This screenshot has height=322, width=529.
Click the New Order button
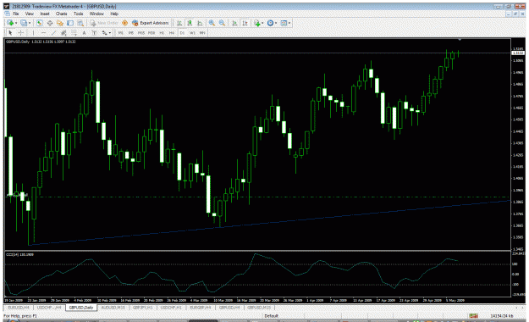104,23
